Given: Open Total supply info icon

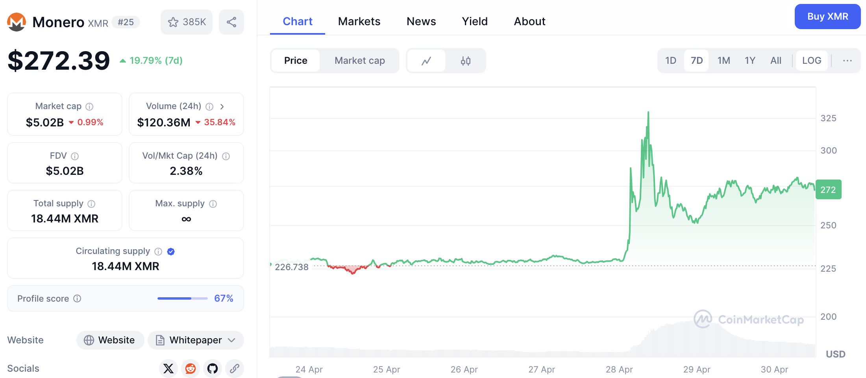Looking at the screenshot, I should click(x=91, y=204).
